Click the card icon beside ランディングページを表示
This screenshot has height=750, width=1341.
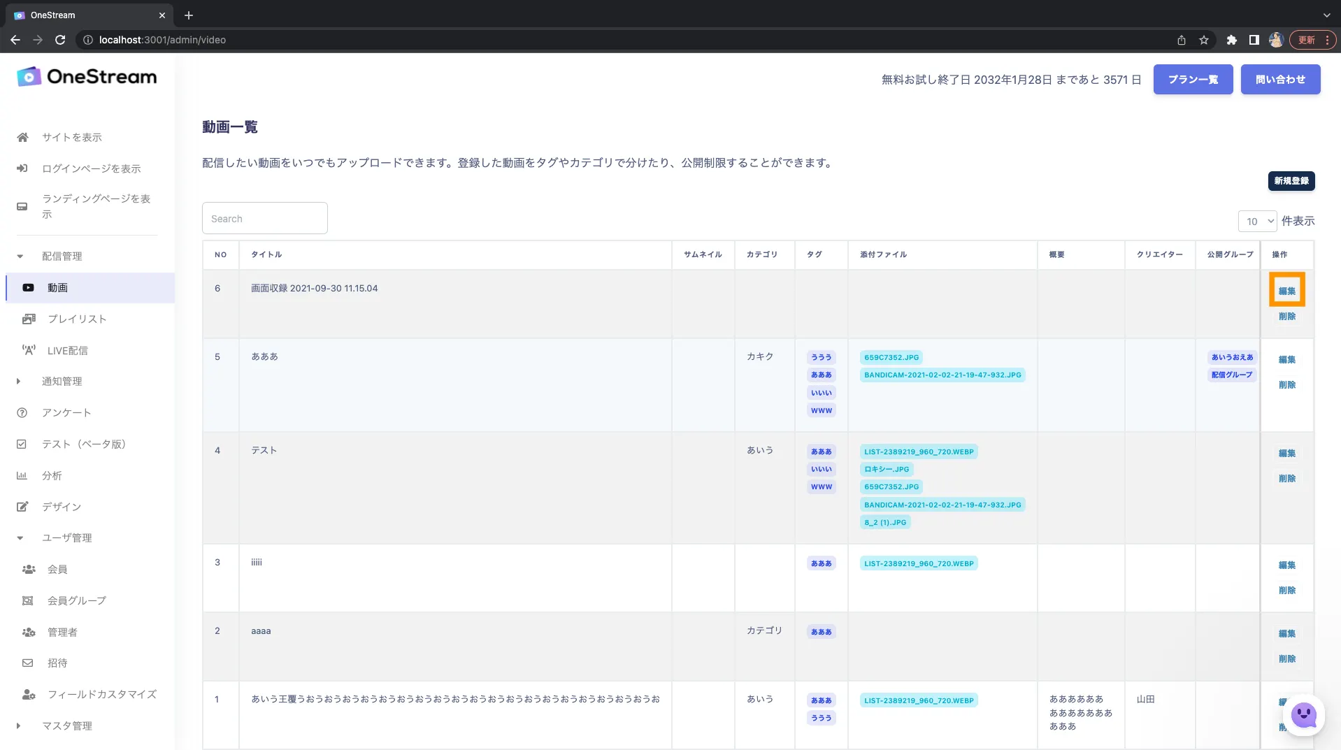click(x=22, y=206)
